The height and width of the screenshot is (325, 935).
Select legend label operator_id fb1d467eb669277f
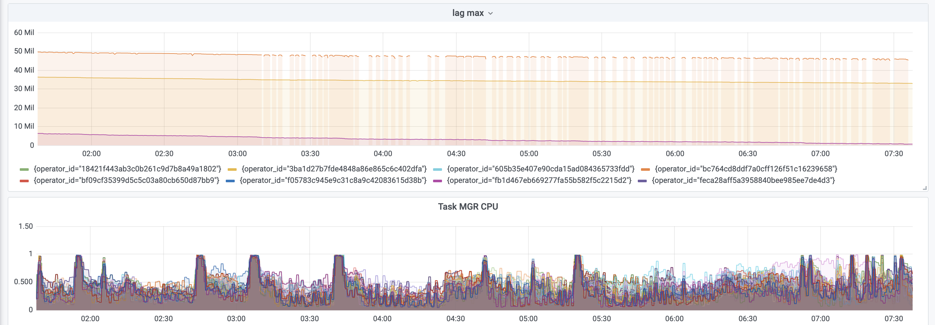(539, 181)
